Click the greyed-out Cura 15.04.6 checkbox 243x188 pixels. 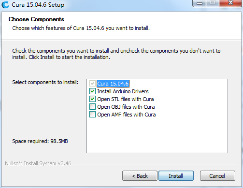(92, 84)
